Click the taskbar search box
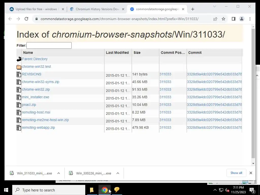Viewport: 260px width, 195px height. (49, 190)
